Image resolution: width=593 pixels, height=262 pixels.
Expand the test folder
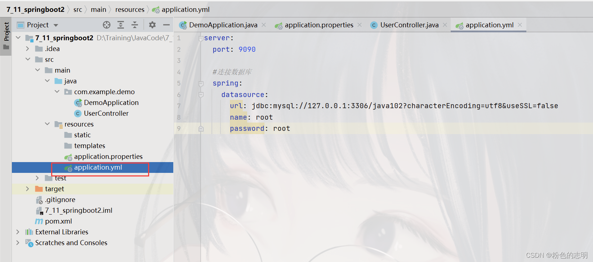[37, 178]
